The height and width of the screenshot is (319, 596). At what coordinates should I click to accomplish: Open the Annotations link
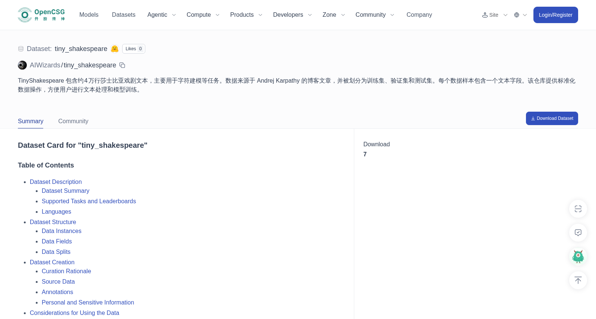point(57,292)
